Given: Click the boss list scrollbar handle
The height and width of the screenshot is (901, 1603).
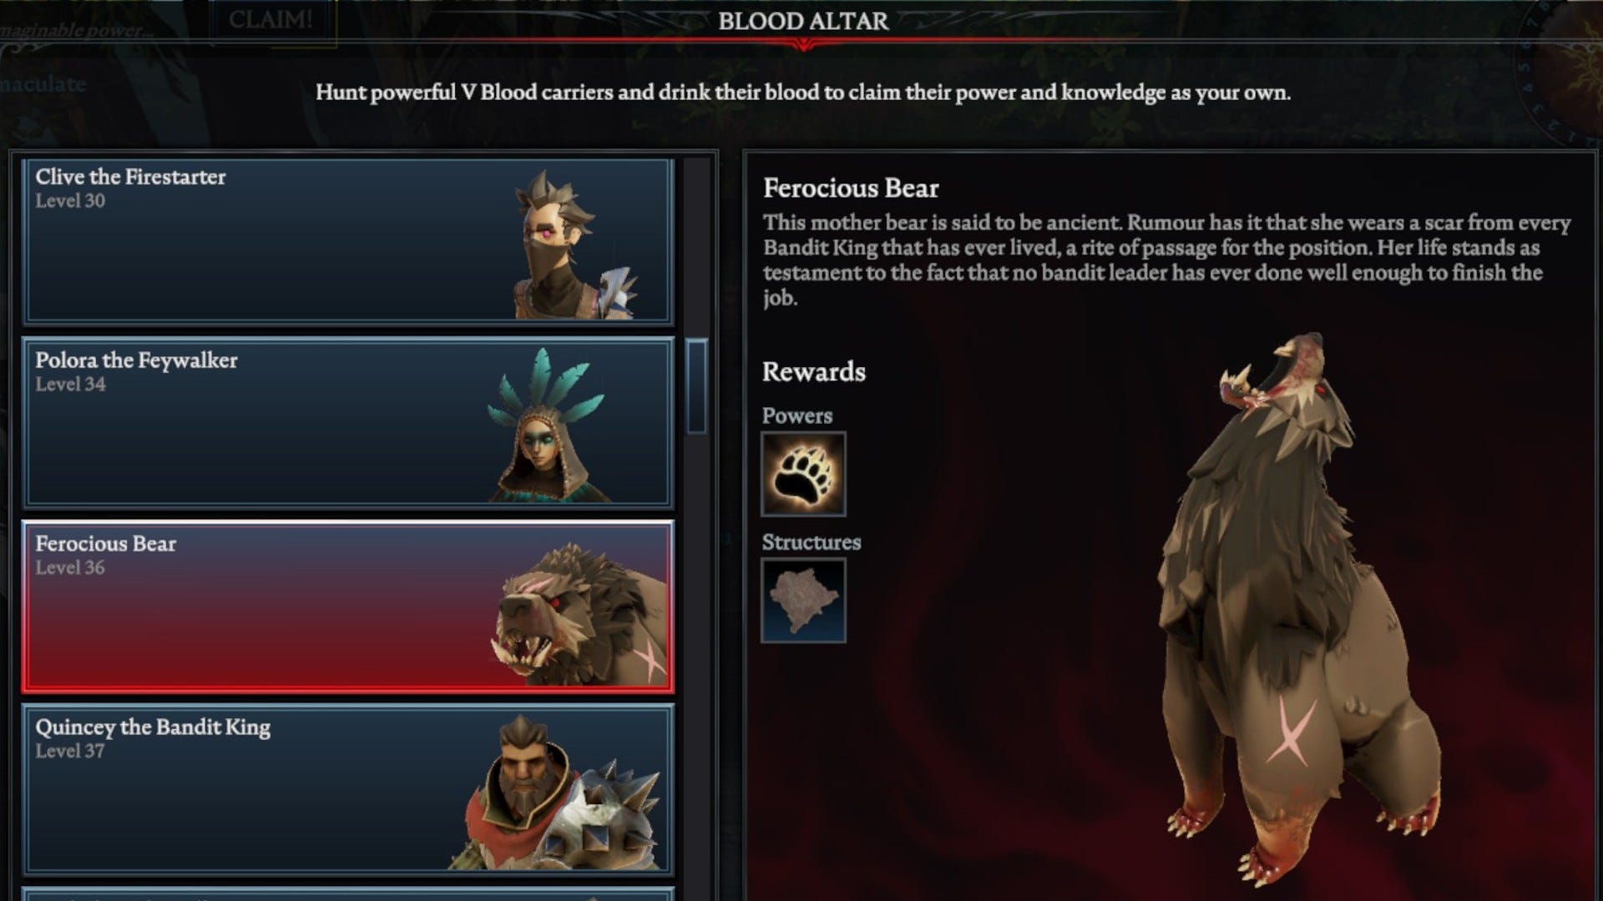Looking at the screenshot, I should click(697, 386).
